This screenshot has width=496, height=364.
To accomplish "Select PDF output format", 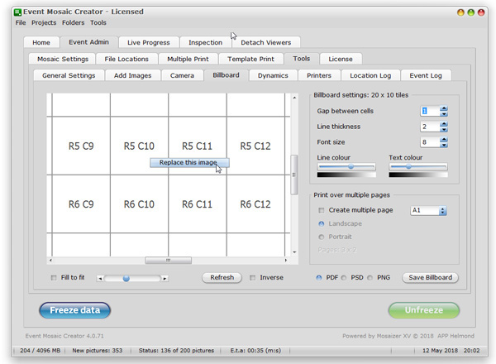I will [319, 278].
